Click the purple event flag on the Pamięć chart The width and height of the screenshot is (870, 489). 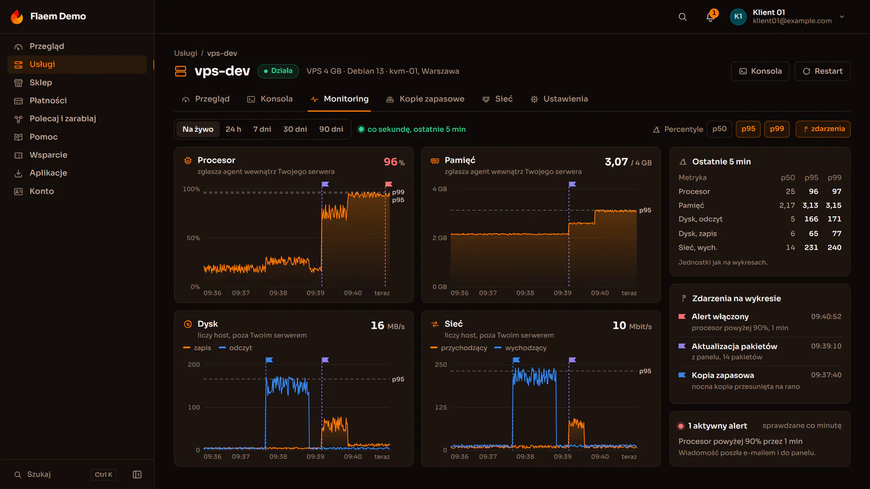pyautogui.click(x=572, y=185)
